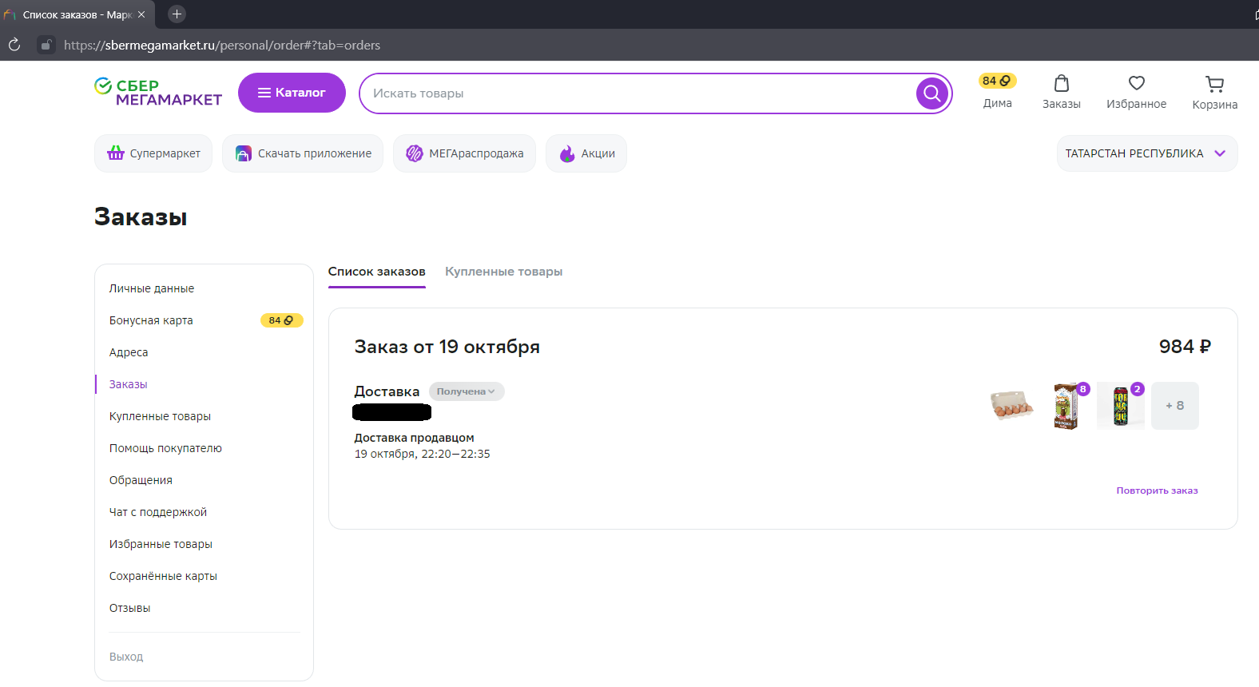
Task: Open Избранные товары in sidebar
Action: click(161, 544)
